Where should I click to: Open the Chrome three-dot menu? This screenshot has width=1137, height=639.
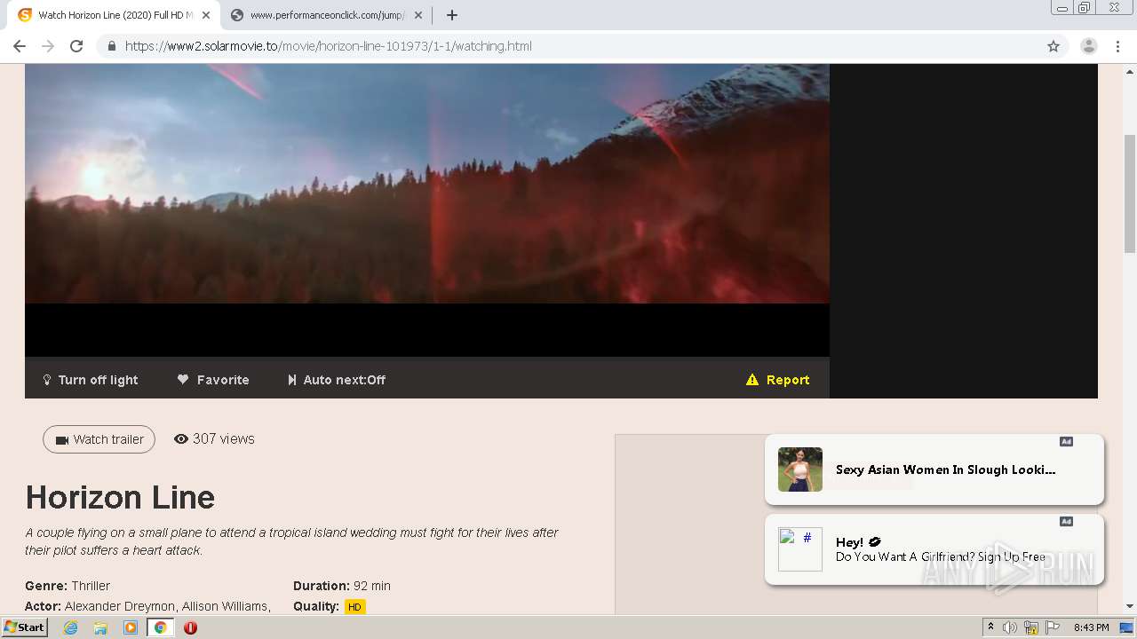coord(1117,46)
